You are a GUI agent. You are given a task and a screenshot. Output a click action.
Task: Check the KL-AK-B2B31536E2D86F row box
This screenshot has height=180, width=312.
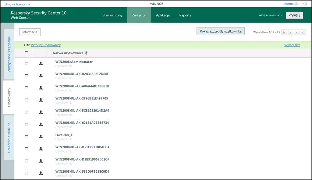coord(26,76)
